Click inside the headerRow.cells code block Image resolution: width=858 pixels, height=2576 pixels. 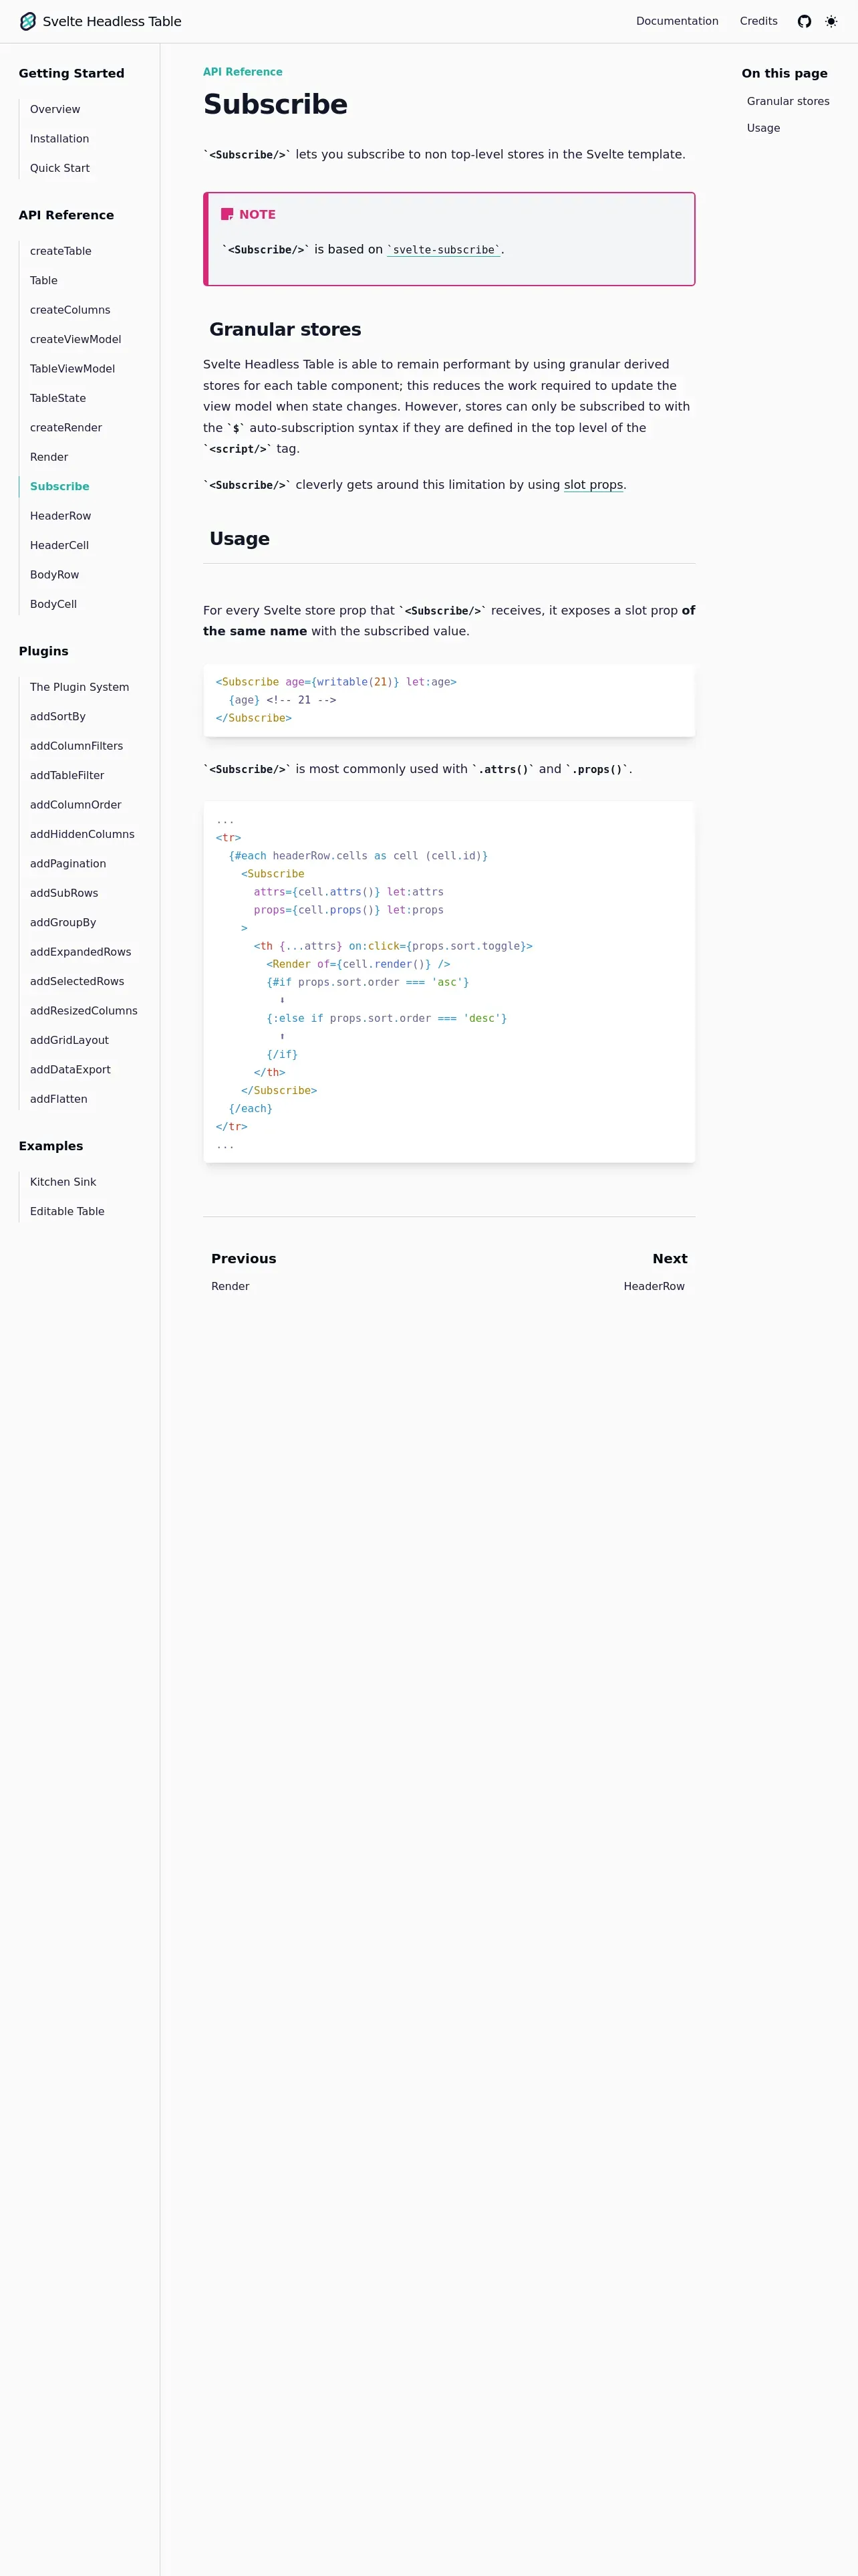448,982
